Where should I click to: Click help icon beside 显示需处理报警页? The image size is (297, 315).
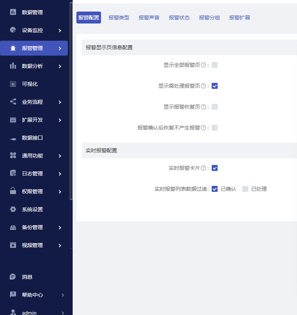(203, 86)
